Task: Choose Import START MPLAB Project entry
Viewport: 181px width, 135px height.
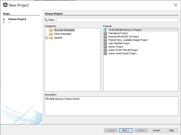Action: coord(123,50)
